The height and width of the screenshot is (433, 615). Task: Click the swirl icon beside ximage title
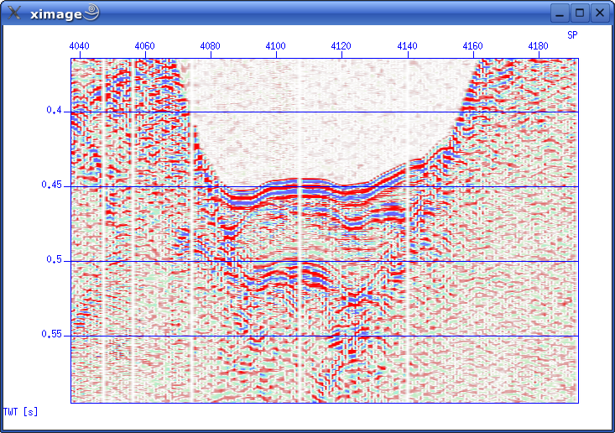[x=91, y=13]
